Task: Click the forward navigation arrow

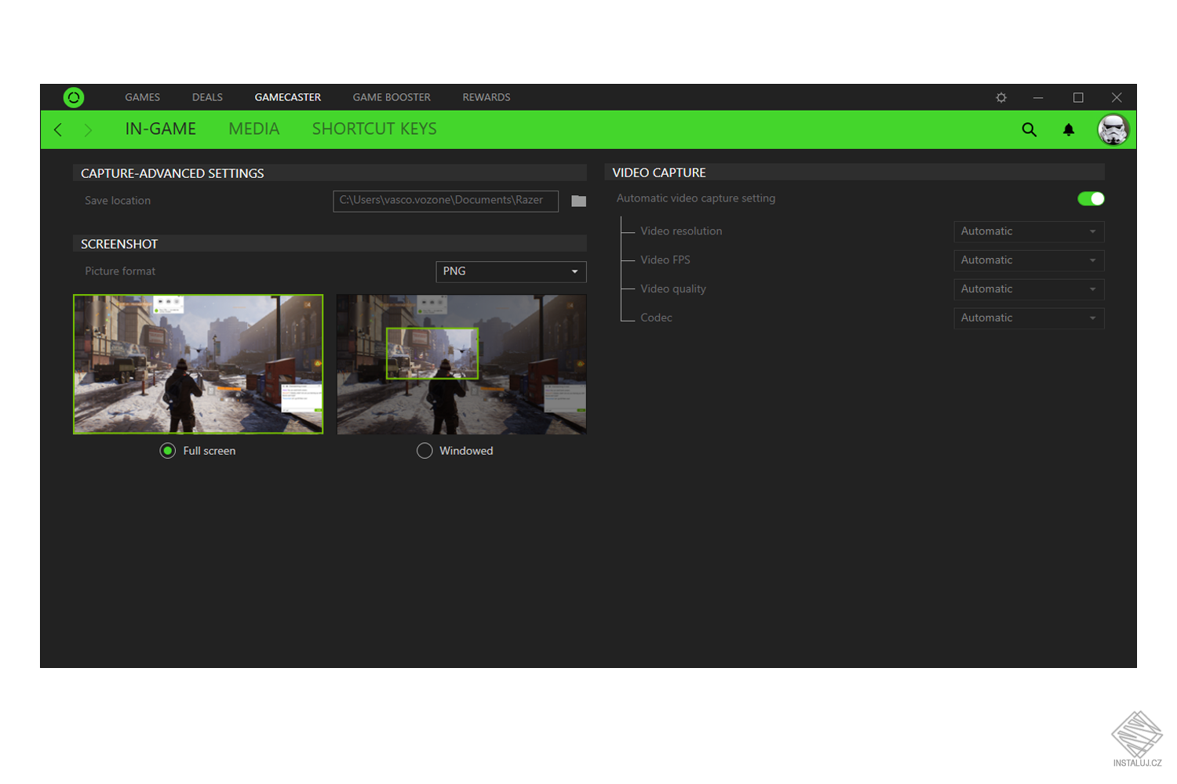Action: 88,129
